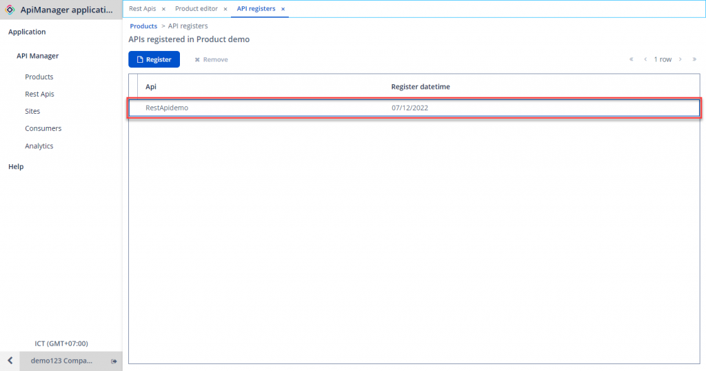Close the API registers tab

tap(283, 9)
